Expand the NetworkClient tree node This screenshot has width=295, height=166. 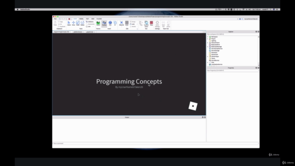[x=208, y=43]
